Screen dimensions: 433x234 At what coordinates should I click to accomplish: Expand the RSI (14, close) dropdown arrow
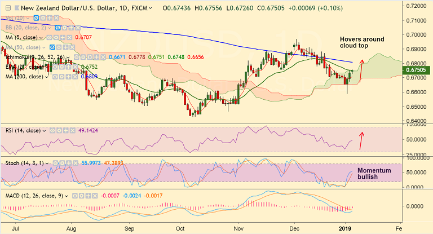(x=44, y=131)
